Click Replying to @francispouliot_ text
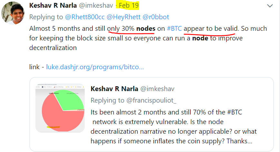 tap(133, 100)
